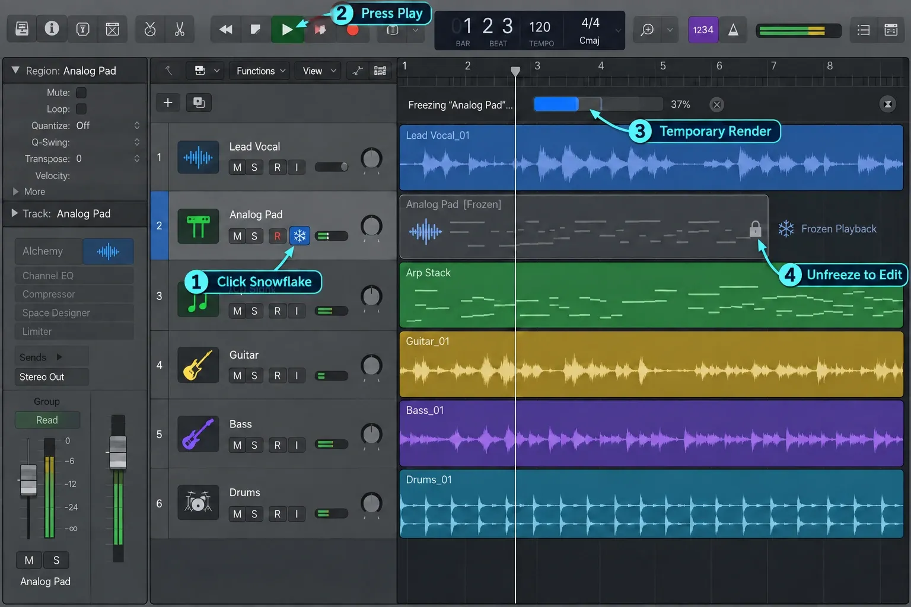Select the scissors tool icon
The image size is (911, 607).
pyautogui.click(x=180, y=29)
